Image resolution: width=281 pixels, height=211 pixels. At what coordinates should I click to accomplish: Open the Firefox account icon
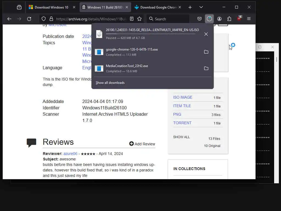click(219, 19)
